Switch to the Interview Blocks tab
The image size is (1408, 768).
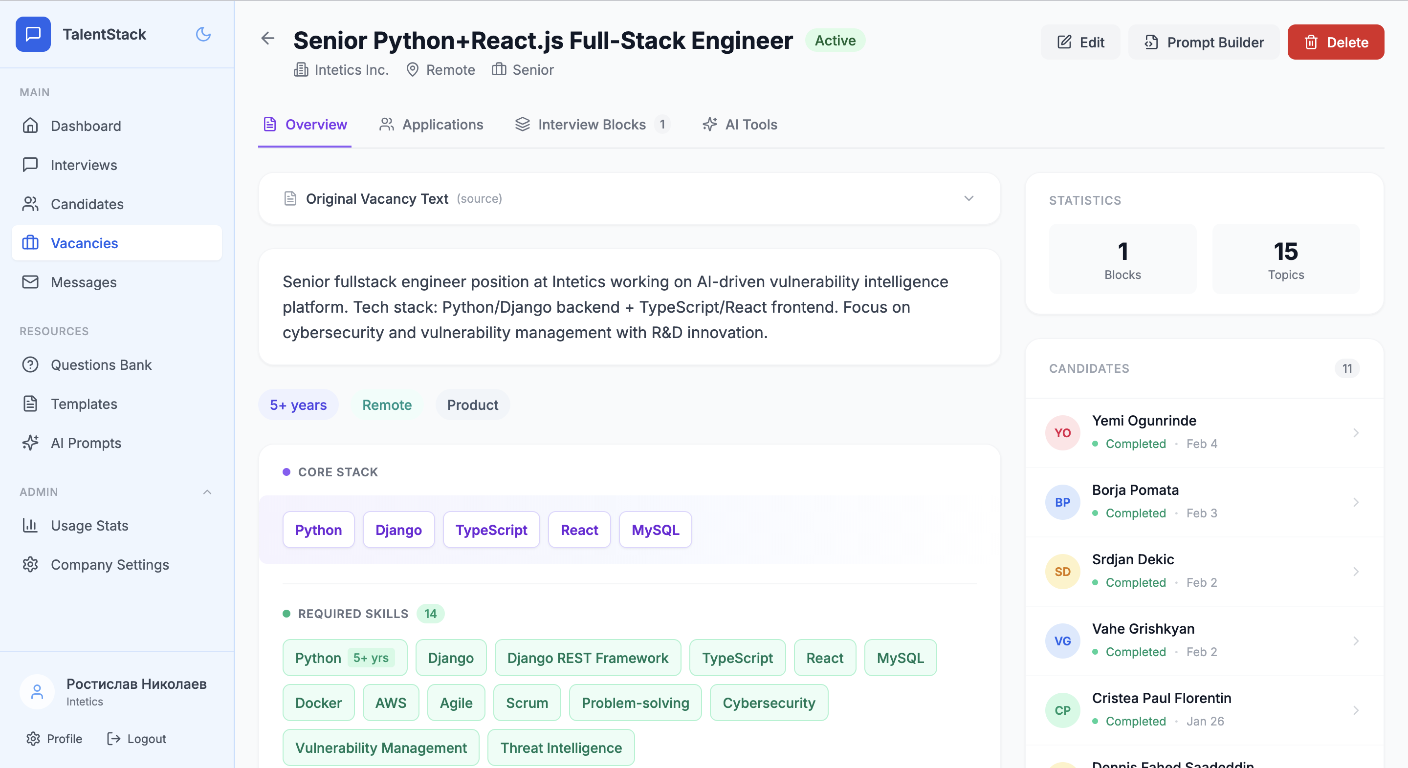point(591,125)
